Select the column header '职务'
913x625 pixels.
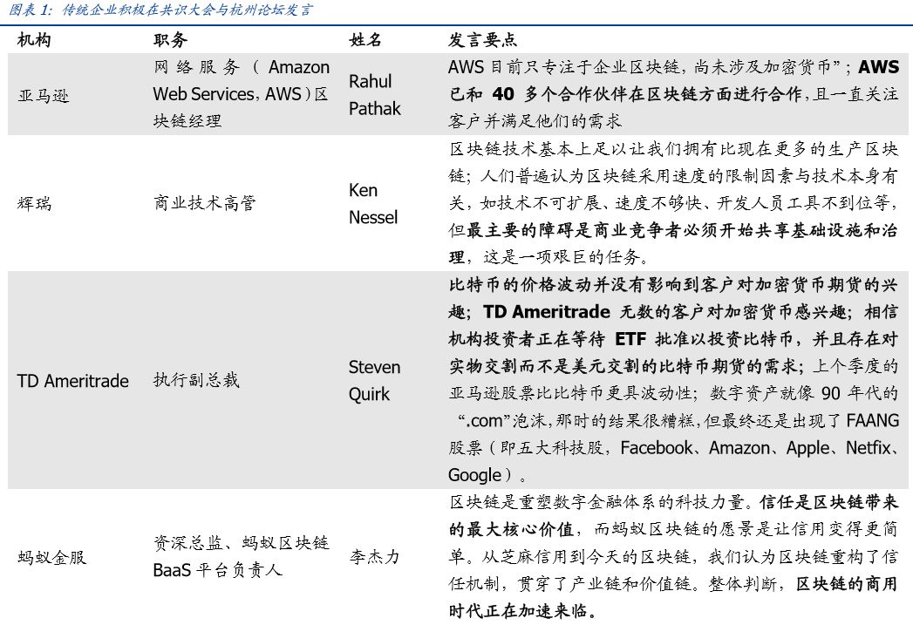point(170,39)
